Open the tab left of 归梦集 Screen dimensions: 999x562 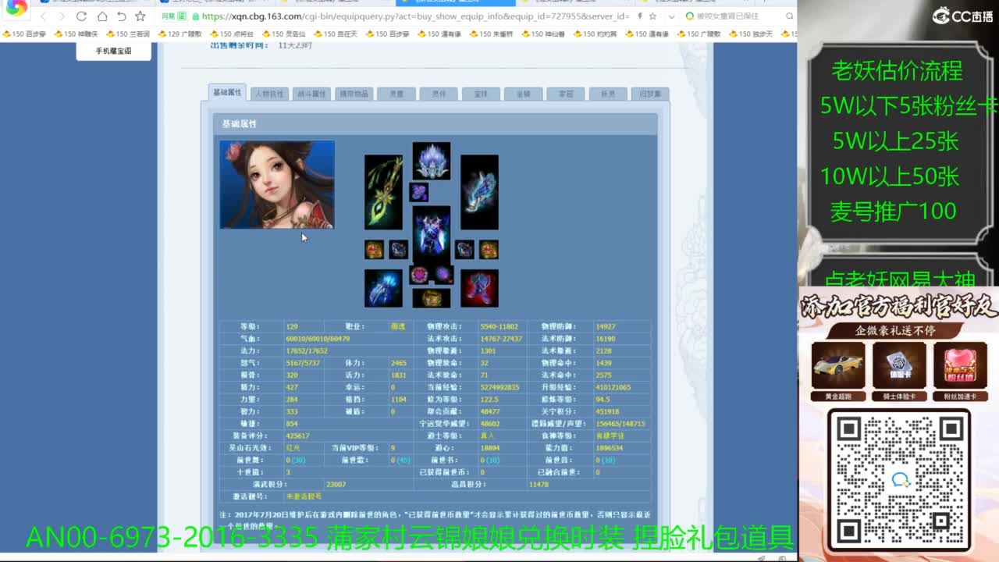607,94
